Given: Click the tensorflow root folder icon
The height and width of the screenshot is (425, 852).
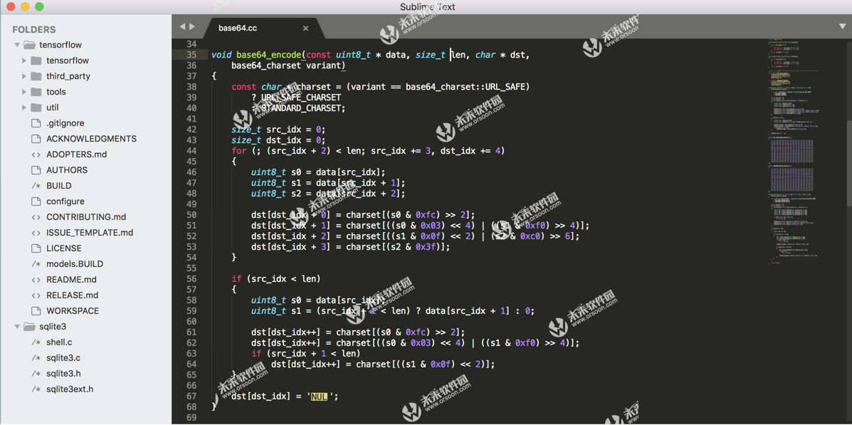Looking at the screenshot, I should click(x=29, y=45).
